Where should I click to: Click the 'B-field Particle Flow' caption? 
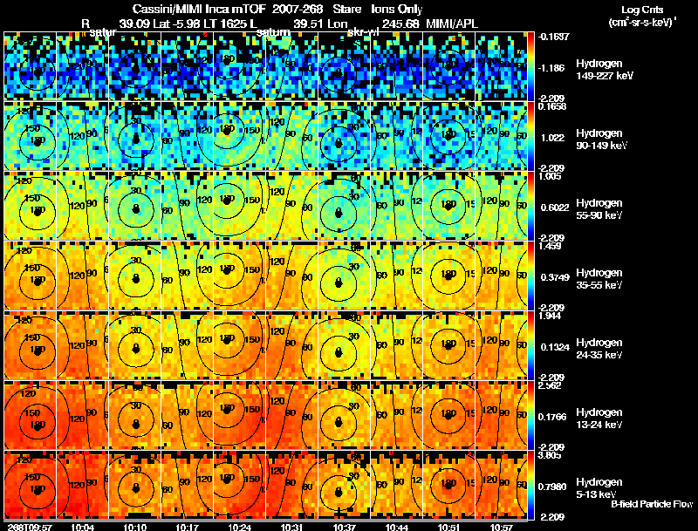(652, 504)
